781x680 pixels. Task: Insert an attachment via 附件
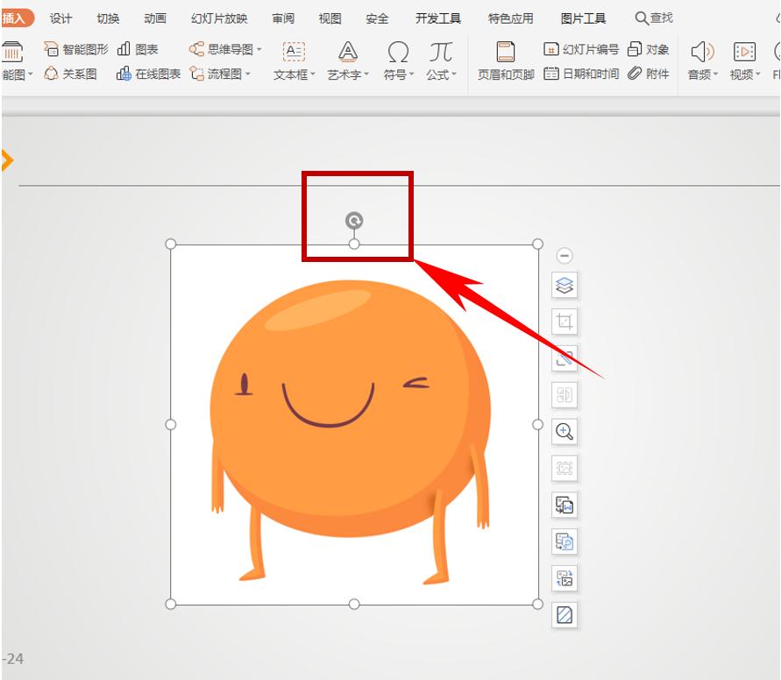(x=650, y=74)
